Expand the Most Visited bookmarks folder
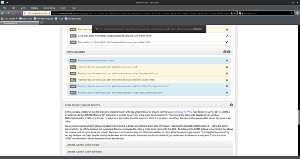 [x=9, y=19]
